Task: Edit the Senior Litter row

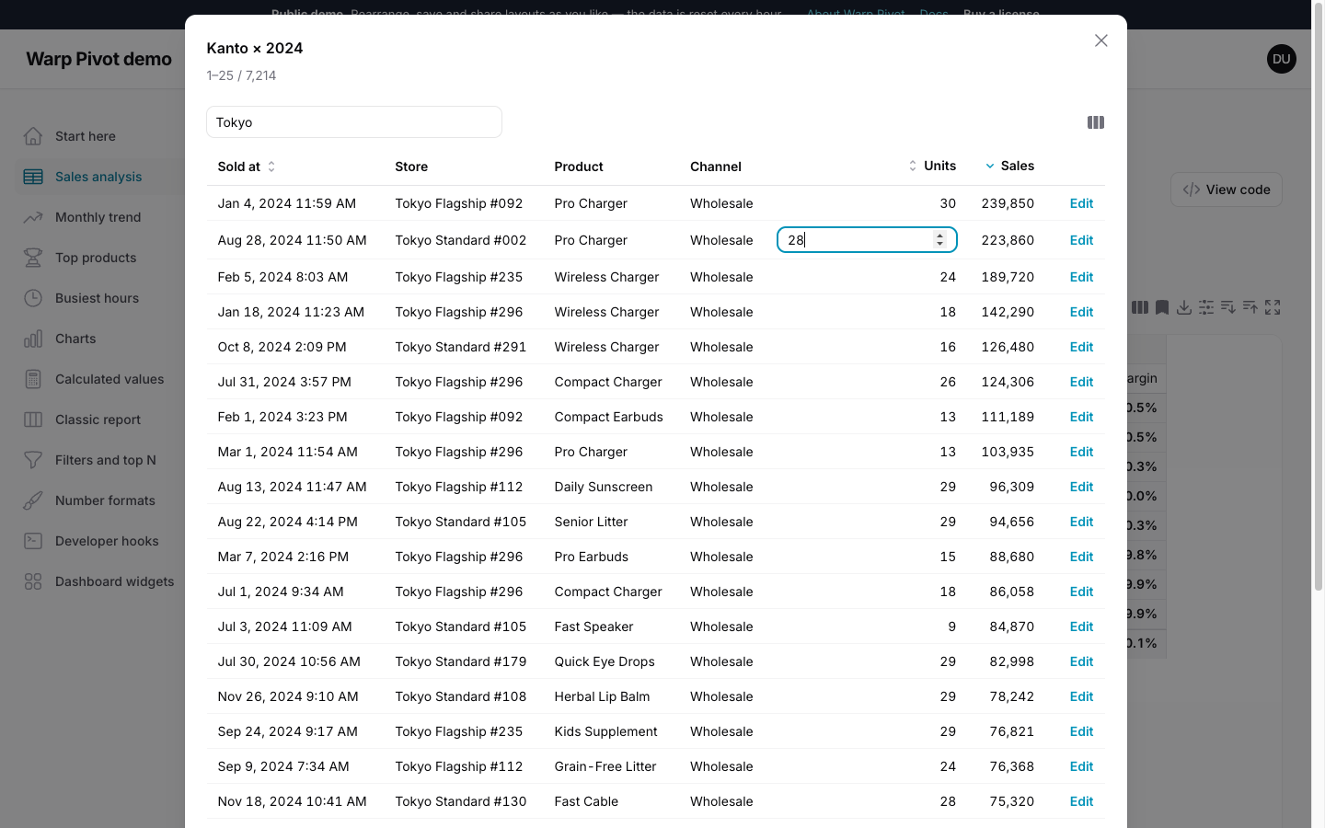Action: click(1081, 522)
